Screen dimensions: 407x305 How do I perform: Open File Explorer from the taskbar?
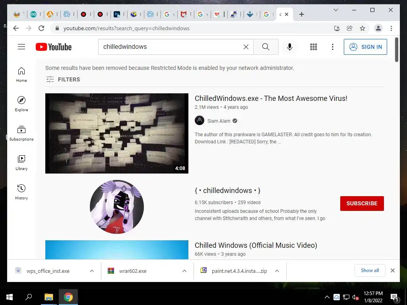(48, 297)
